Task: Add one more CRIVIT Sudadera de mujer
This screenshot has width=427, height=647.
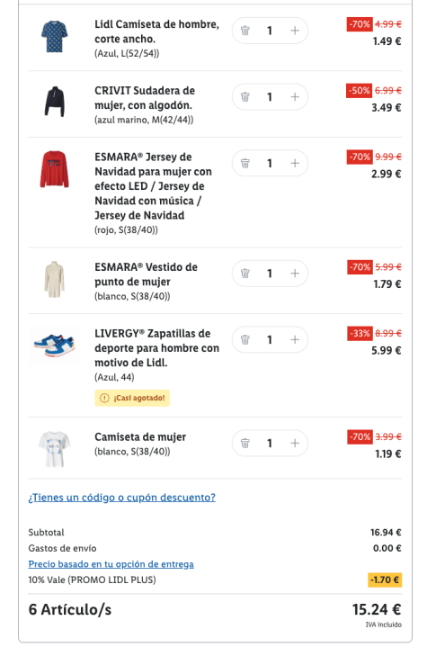Action: coord(295,97)
